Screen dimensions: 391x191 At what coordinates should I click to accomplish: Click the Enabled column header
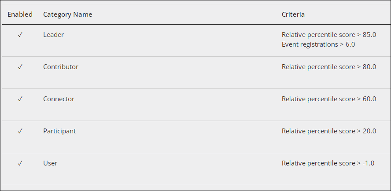20,15
